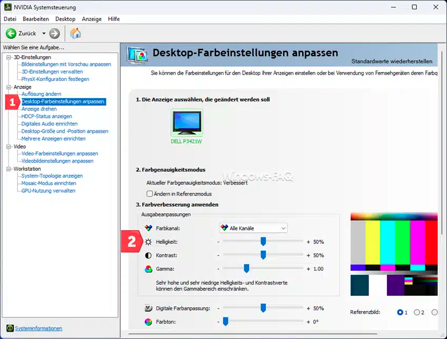Click the Helligkeit sun icon
Screen dimensions: 447x339
148,242
